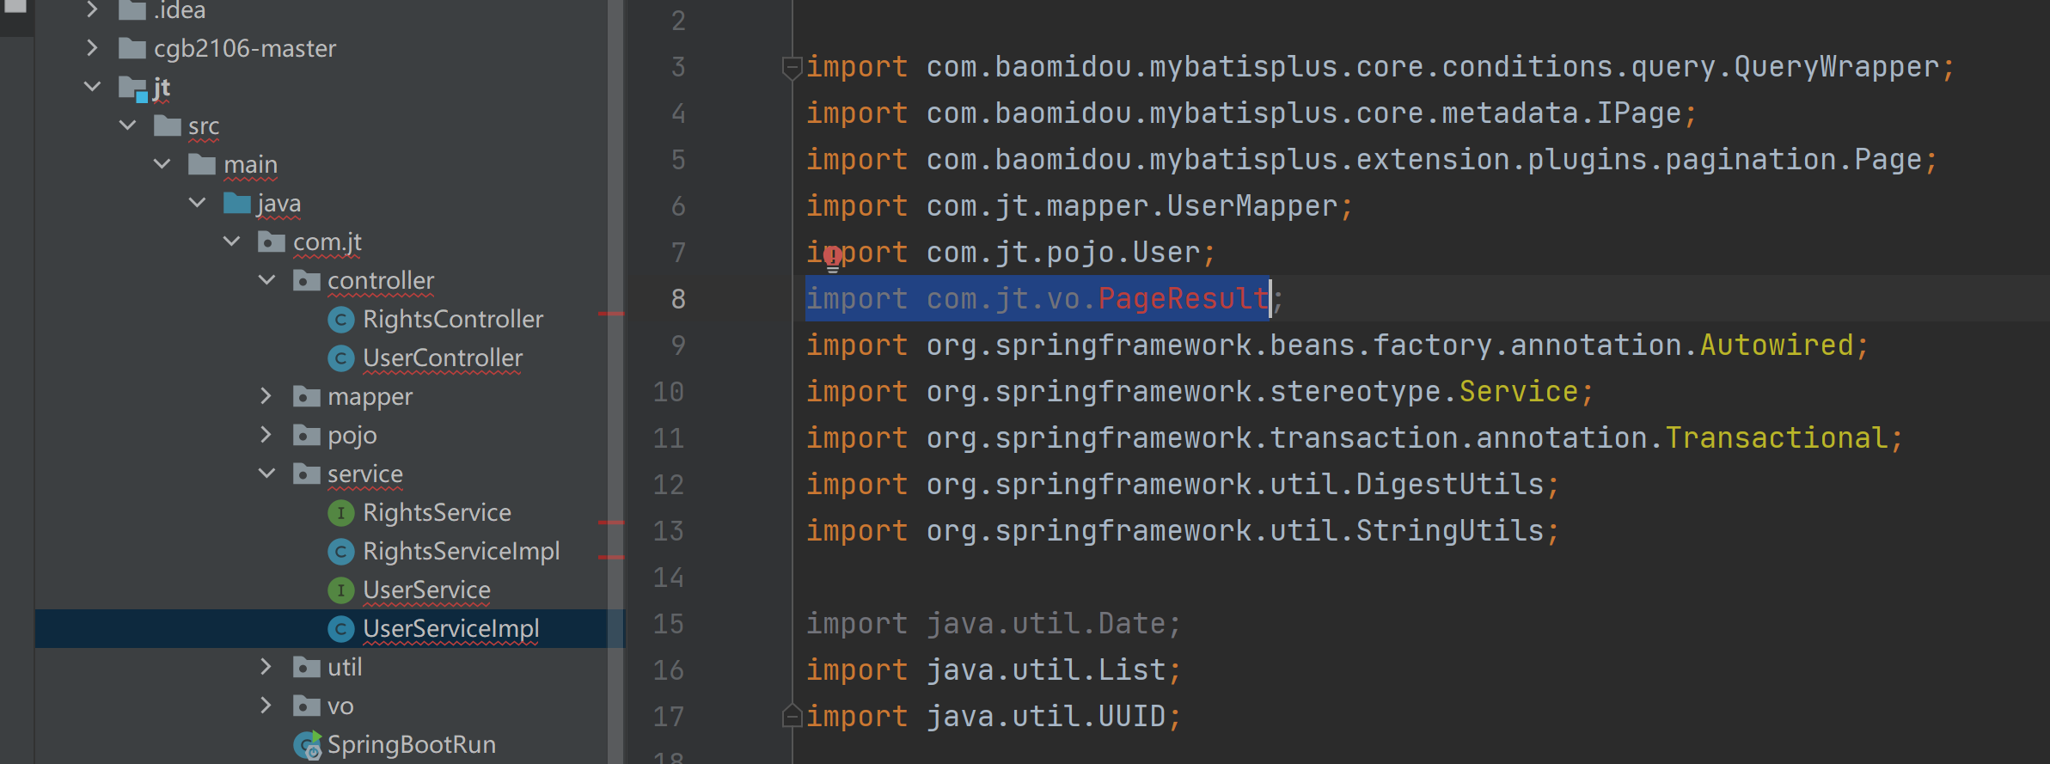Viewport: 2050px width, 764px height.
Task: Click DigestUtils in the line 12 import
Action: pyautogui.click(x=1450, y=485)
